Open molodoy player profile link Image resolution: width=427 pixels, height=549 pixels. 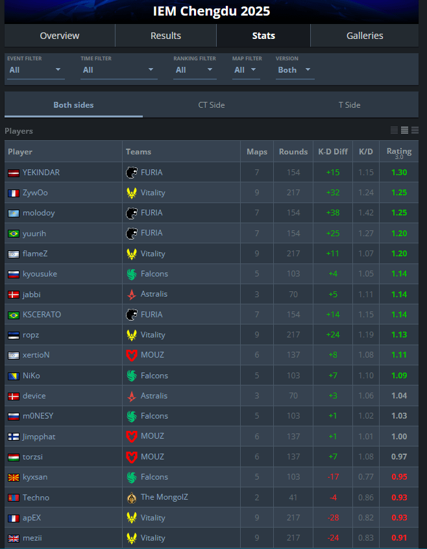tap(38, 213)
